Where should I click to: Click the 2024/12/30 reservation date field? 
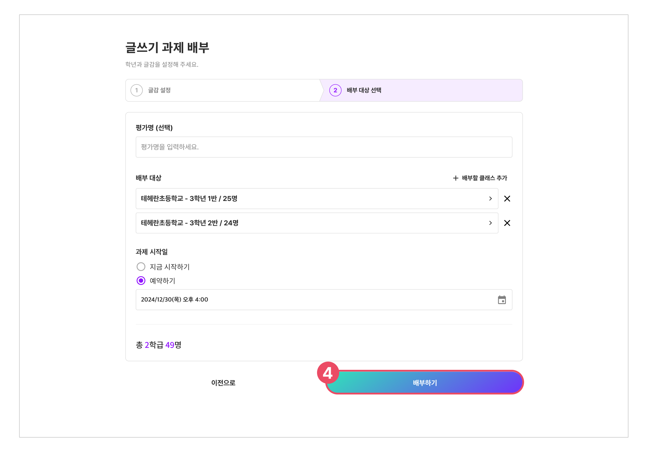point(324,300)
